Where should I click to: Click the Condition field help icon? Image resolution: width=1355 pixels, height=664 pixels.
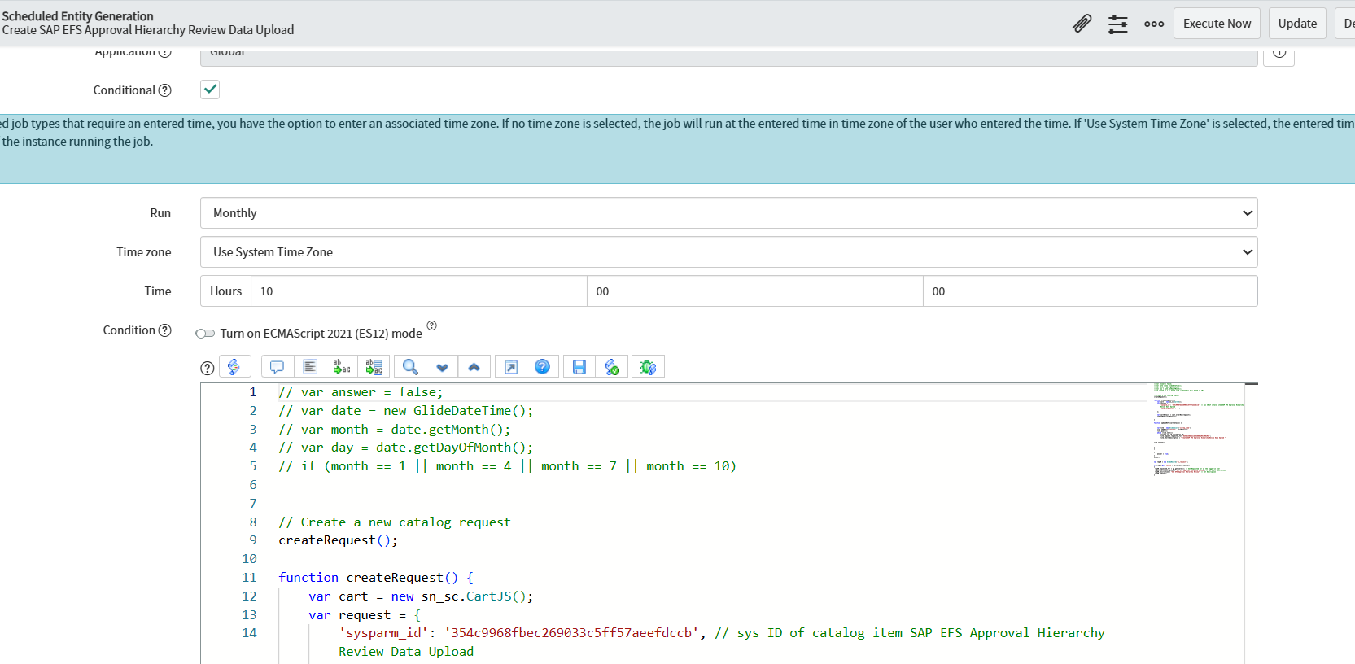[x=165, y=330]
